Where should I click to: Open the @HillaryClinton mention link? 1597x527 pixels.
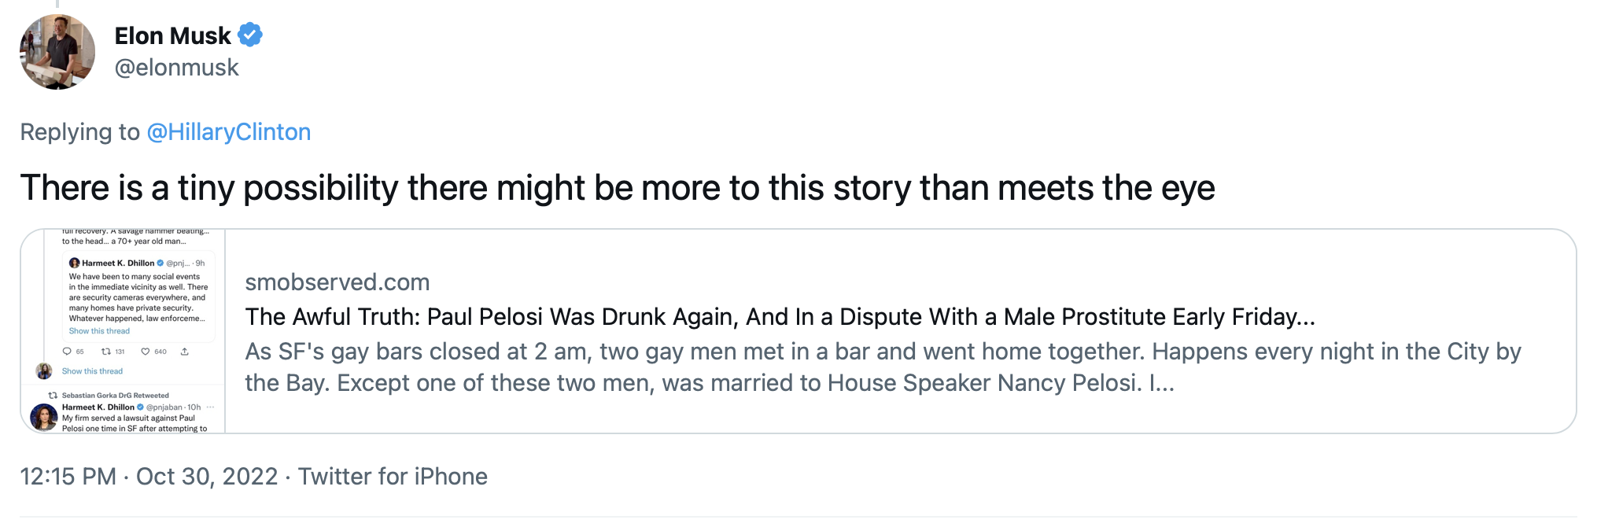pos(228,132)
